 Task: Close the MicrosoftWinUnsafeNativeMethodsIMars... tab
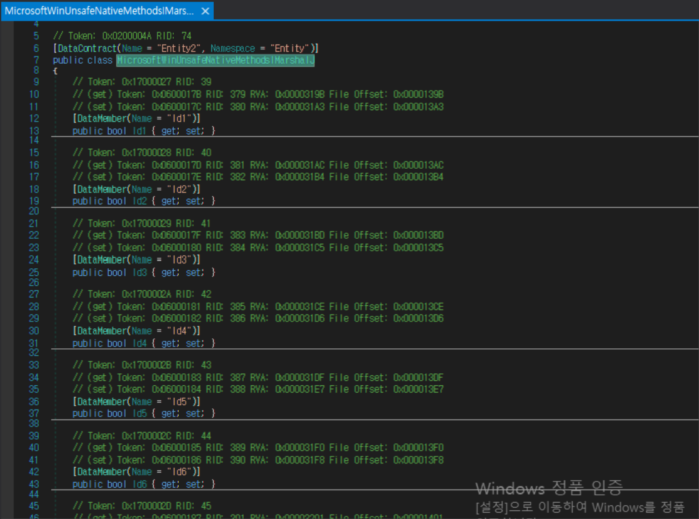pos(205,11)
